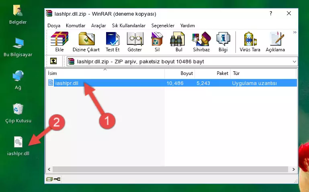The width and height of the screenshot is (309, 192).
Task: Expand hidden toolbar items chevron
Action: click(x=295, y=32)
